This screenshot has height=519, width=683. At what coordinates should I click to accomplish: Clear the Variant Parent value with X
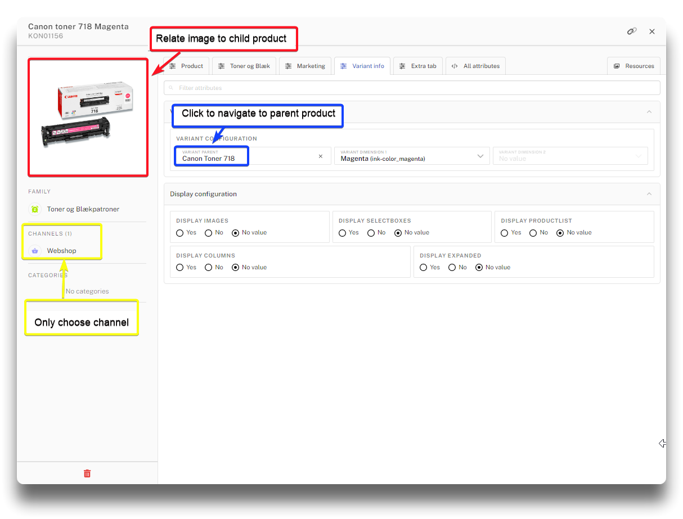[321, 156]
